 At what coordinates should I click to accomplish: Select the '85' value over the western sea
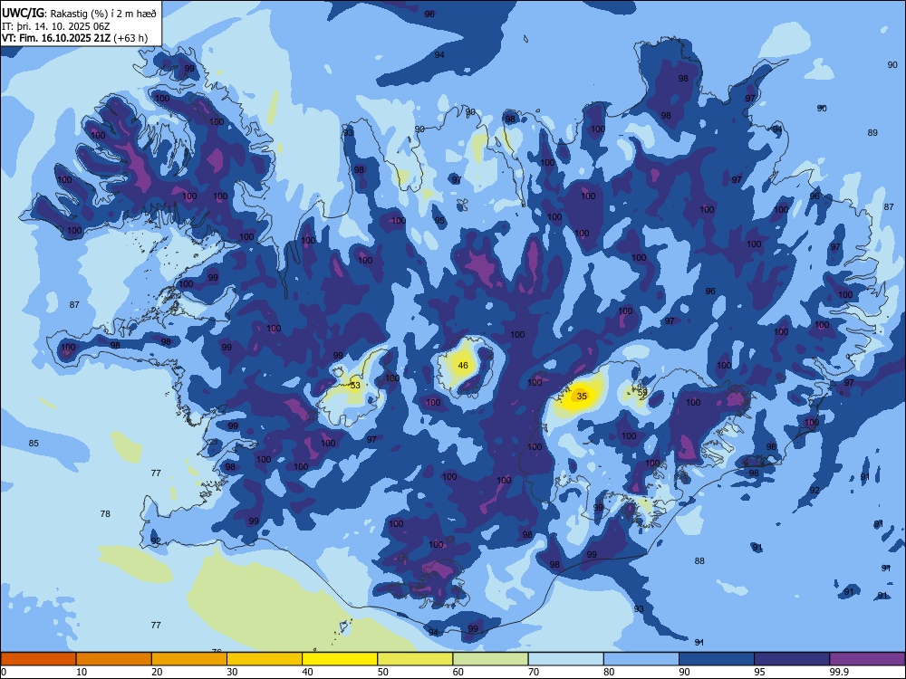click(x=34, y=444)
